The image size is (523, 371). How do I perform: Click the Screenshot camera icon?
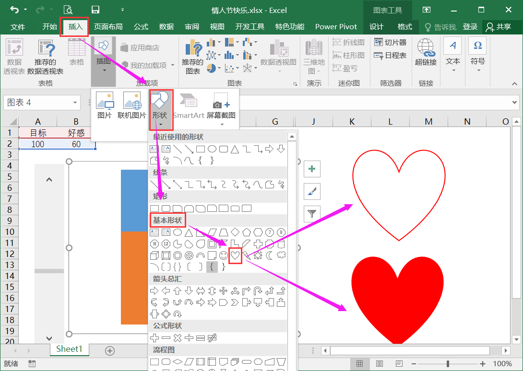(x=221, y=101)
